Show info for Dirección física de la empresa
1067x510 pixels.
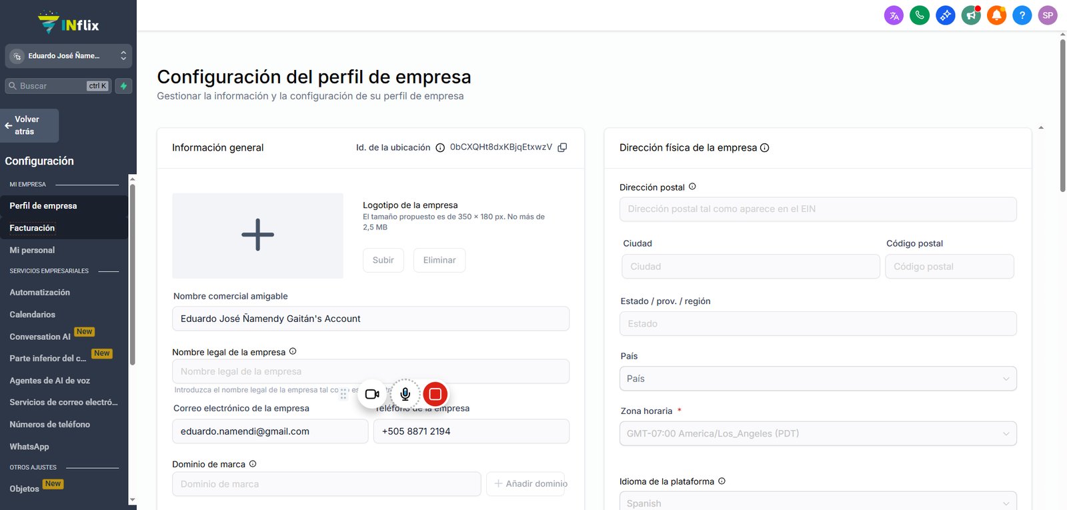pos(765,148)
